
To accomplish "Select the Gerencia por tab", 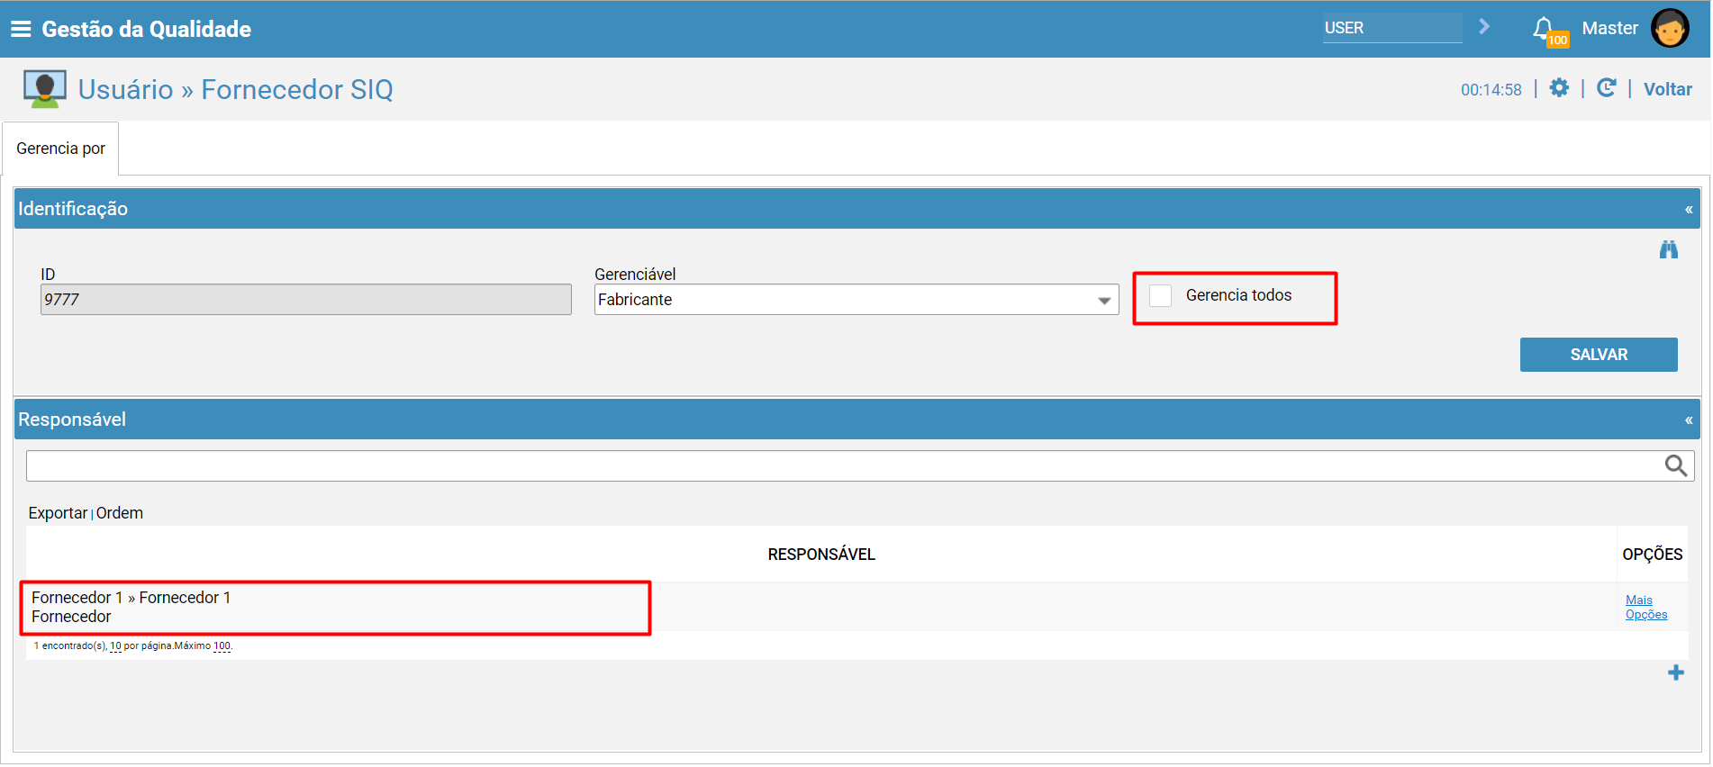I will (60, 149).
